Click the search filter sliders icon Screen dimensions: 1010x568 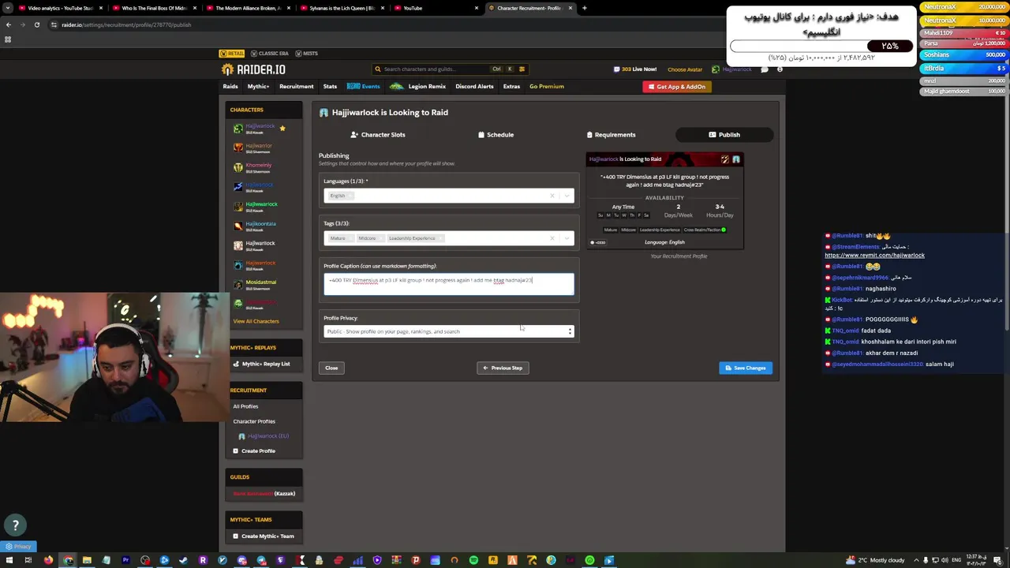click(522, 69)
